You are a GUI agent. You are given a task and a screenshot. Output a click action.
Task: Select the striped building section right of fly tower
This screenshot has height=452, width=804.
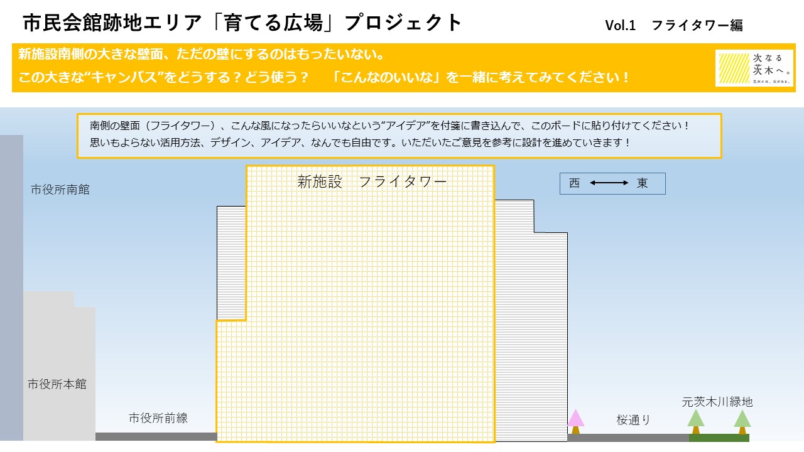coord(531,320)
